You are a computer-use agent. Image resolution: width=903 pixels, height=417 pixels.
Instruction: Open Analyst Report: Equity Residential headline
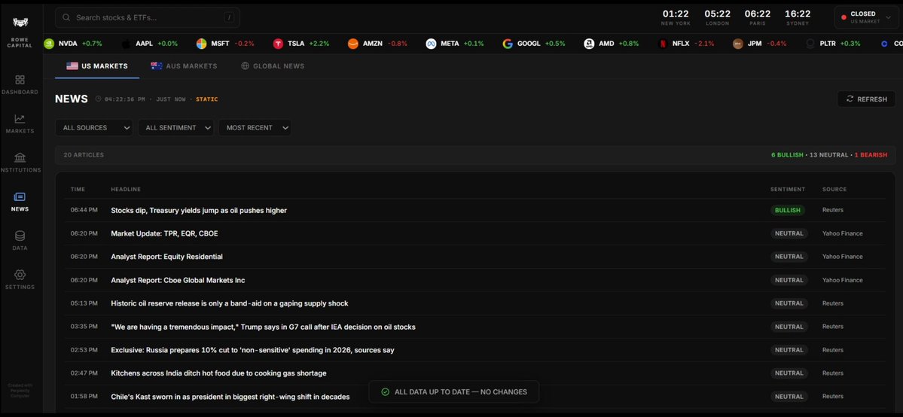tap(166, 257)
